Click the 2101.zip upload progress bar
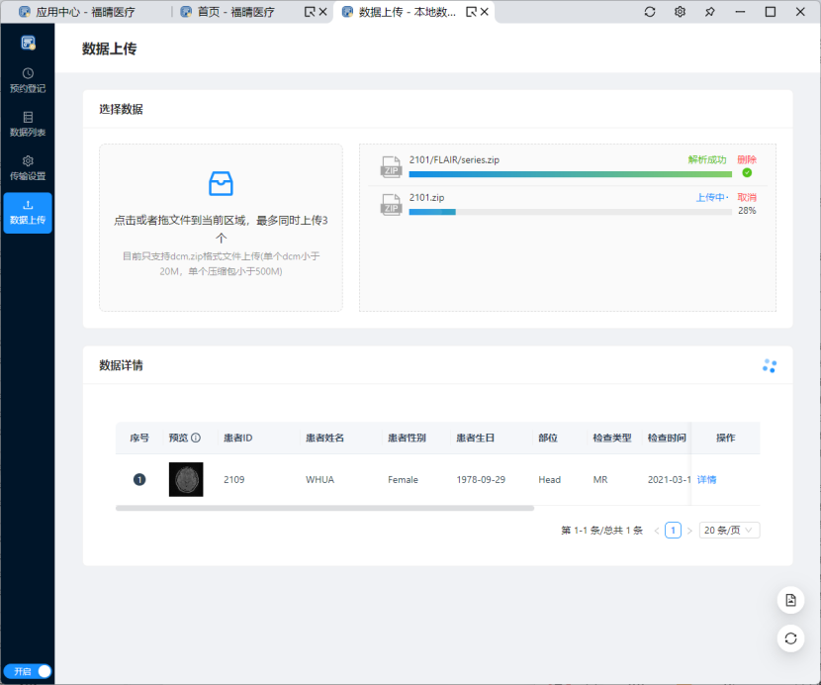This screenshot has width=821, height=685. click(x=570, y=212)
